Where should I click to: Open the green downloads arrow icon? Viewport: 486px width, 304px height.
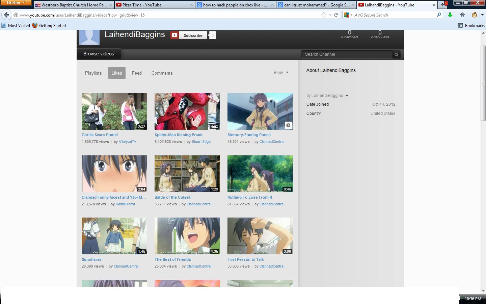450,15
